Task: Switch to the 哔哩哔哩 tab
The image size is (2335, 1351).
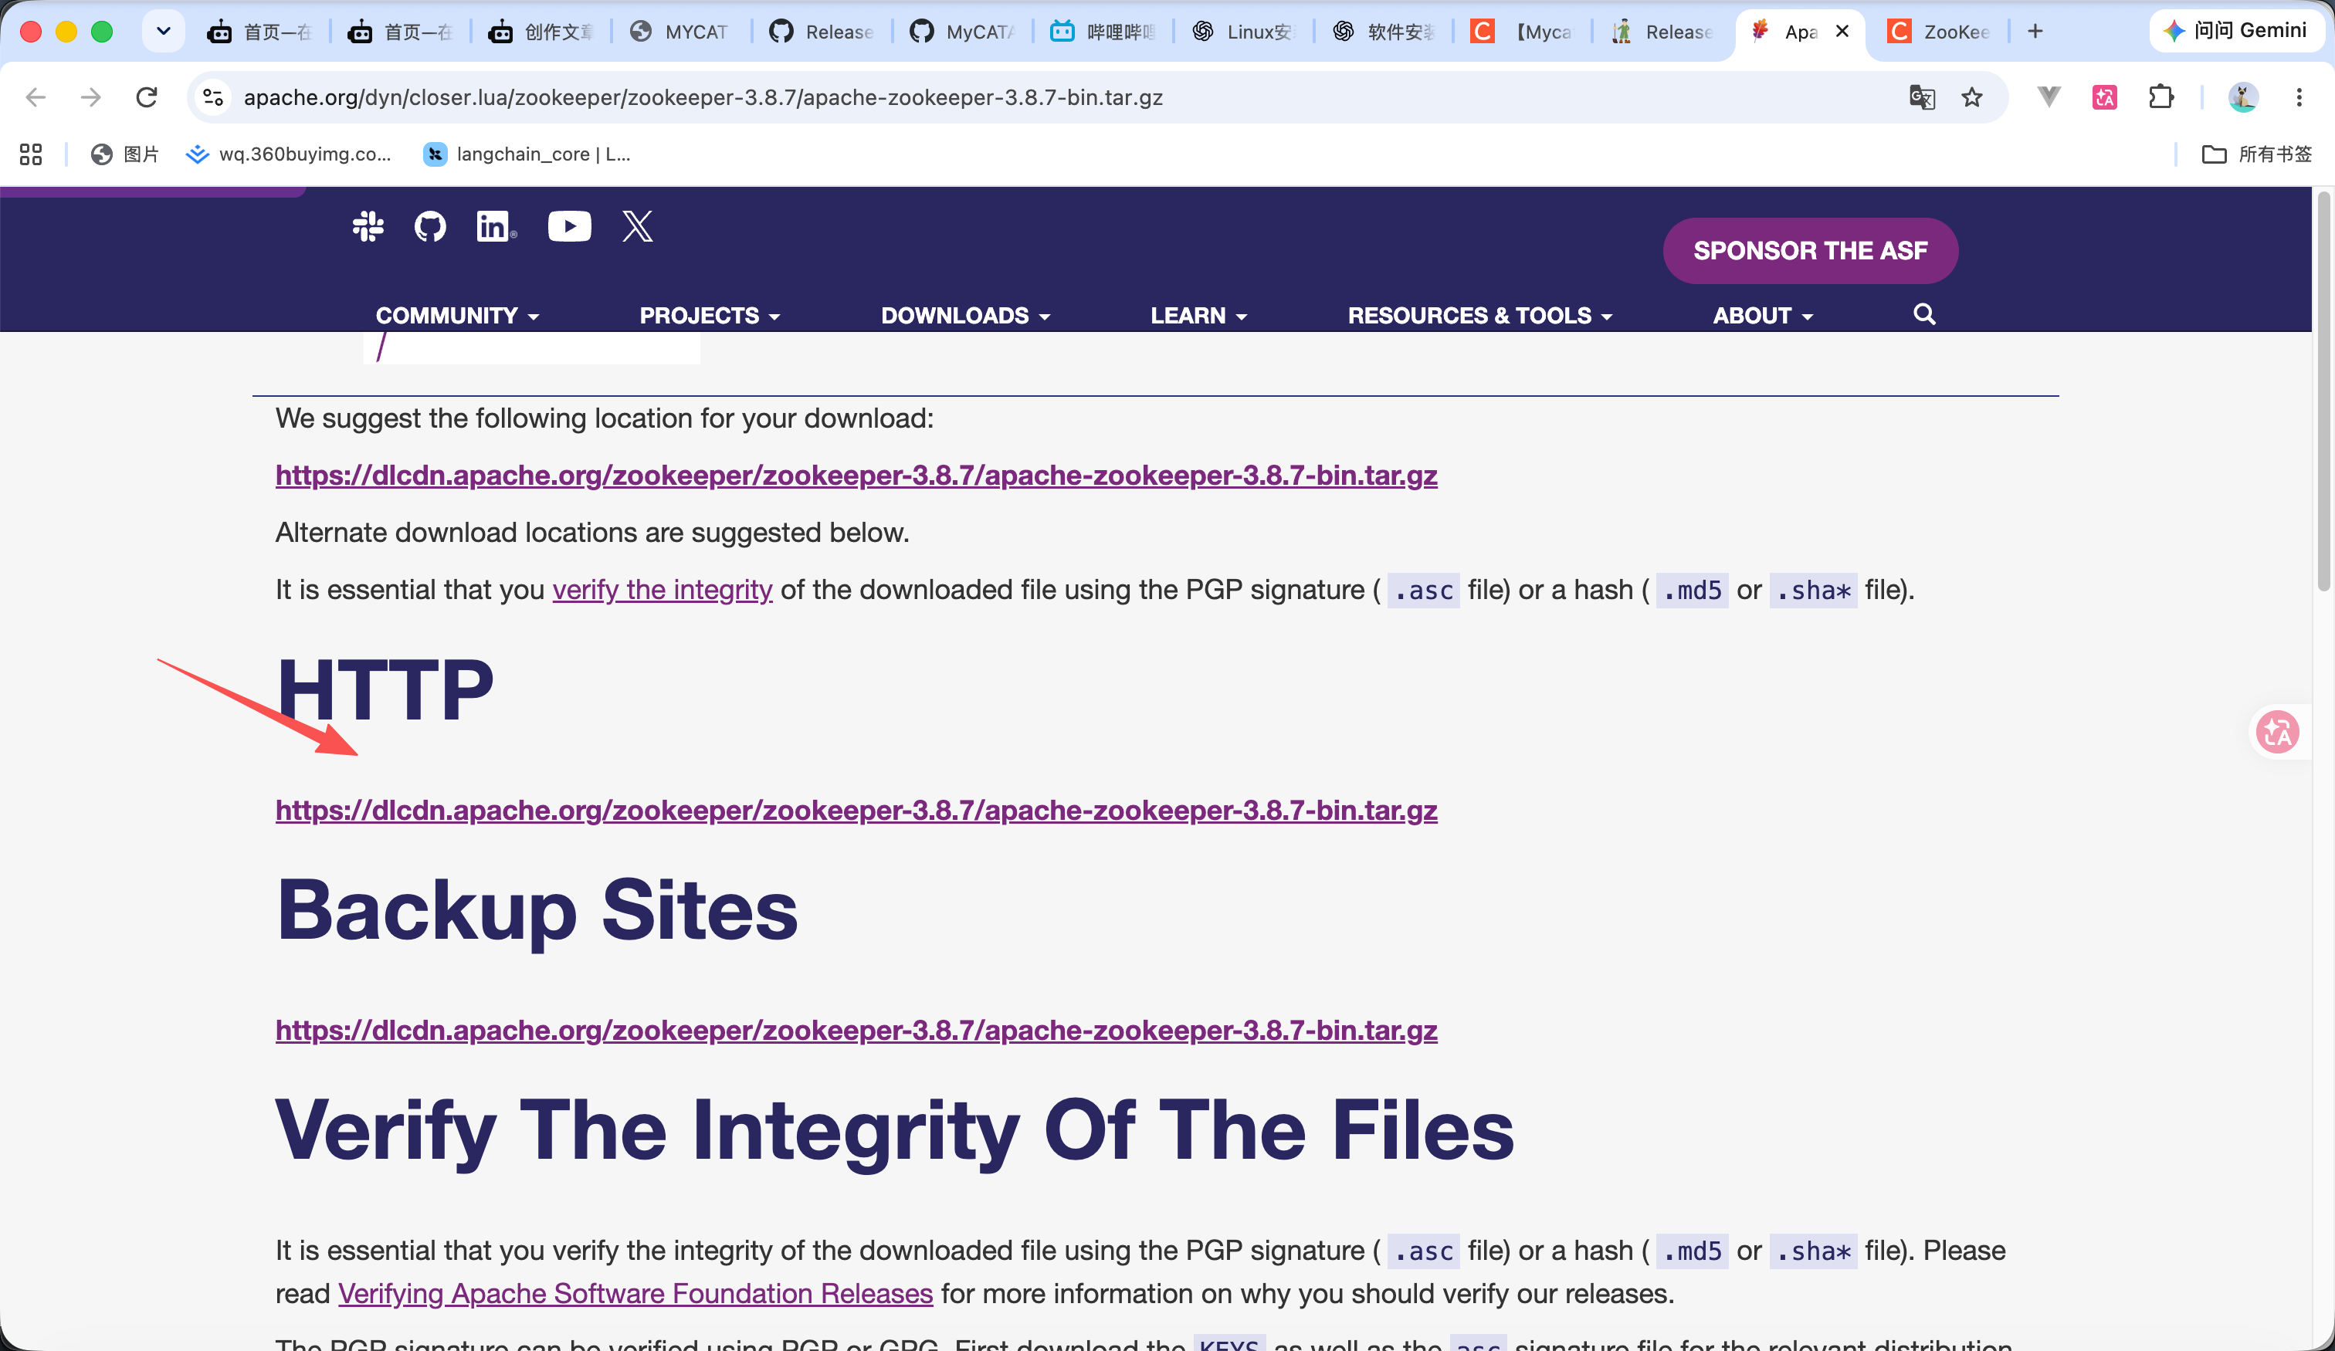Action: [1103, 32]
